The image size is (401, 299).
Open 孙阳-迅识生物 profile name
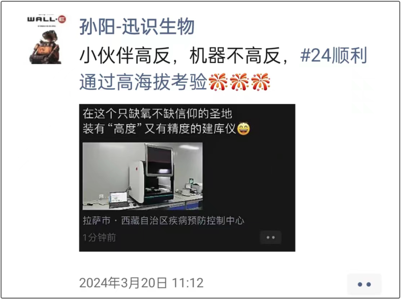pos(137,27)
